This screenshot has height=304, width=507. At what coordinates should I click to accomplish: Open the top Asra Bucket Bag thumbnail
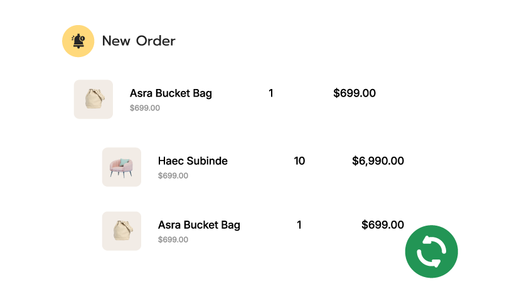93,99
